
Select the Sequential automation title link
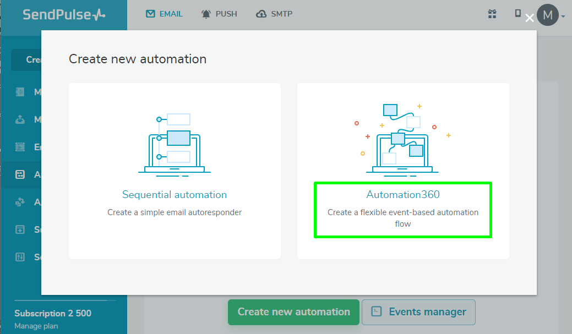[175, 195]
